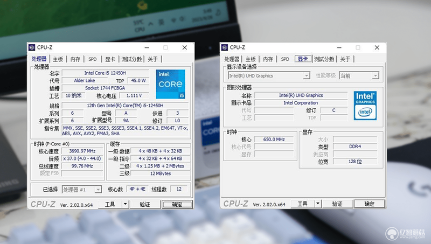
Task: Click 验证 button in left window
Action: (x=145, y=204)
